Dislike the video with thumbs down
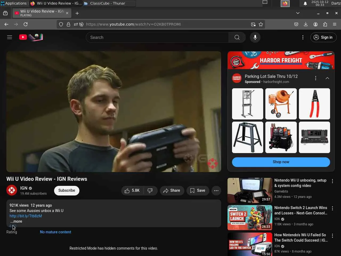This screenshot has width=341, height=256. [150, 190]
